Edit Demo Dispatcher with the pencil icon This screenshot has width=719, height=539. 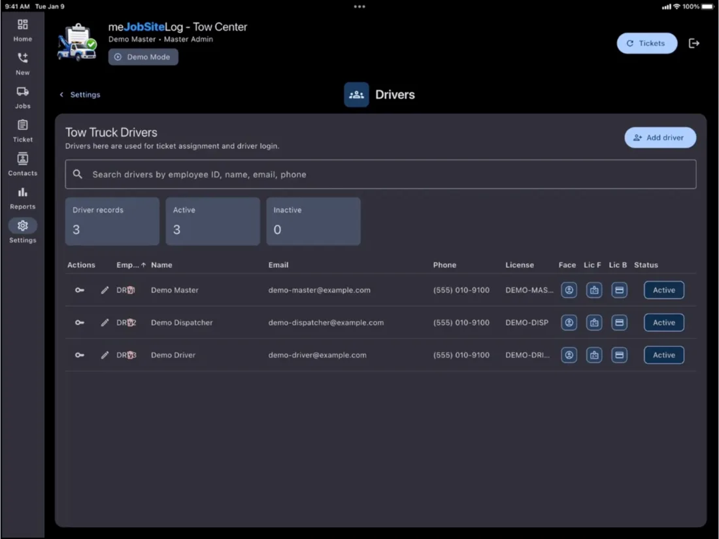[105, 323]
